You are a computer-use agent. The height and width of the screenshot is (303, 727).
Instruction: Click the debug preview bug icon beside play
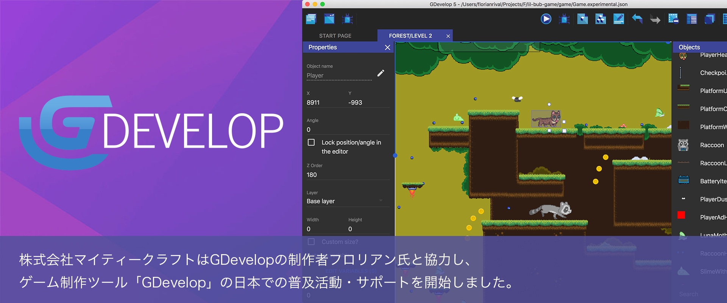tap(564, 19)
